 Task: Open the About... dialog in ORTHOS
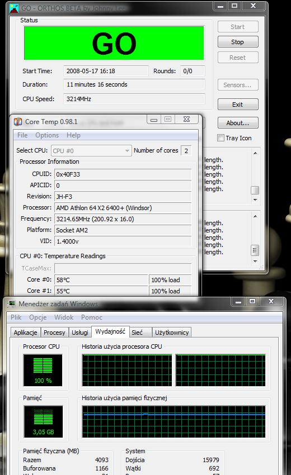coord(238,123)
